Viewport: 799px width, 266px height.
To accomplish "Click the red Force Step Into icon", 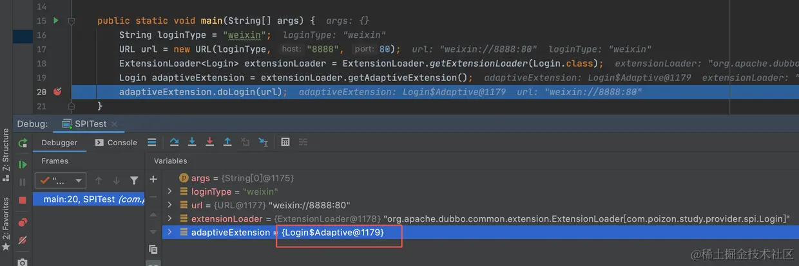I will coord(209,143).
